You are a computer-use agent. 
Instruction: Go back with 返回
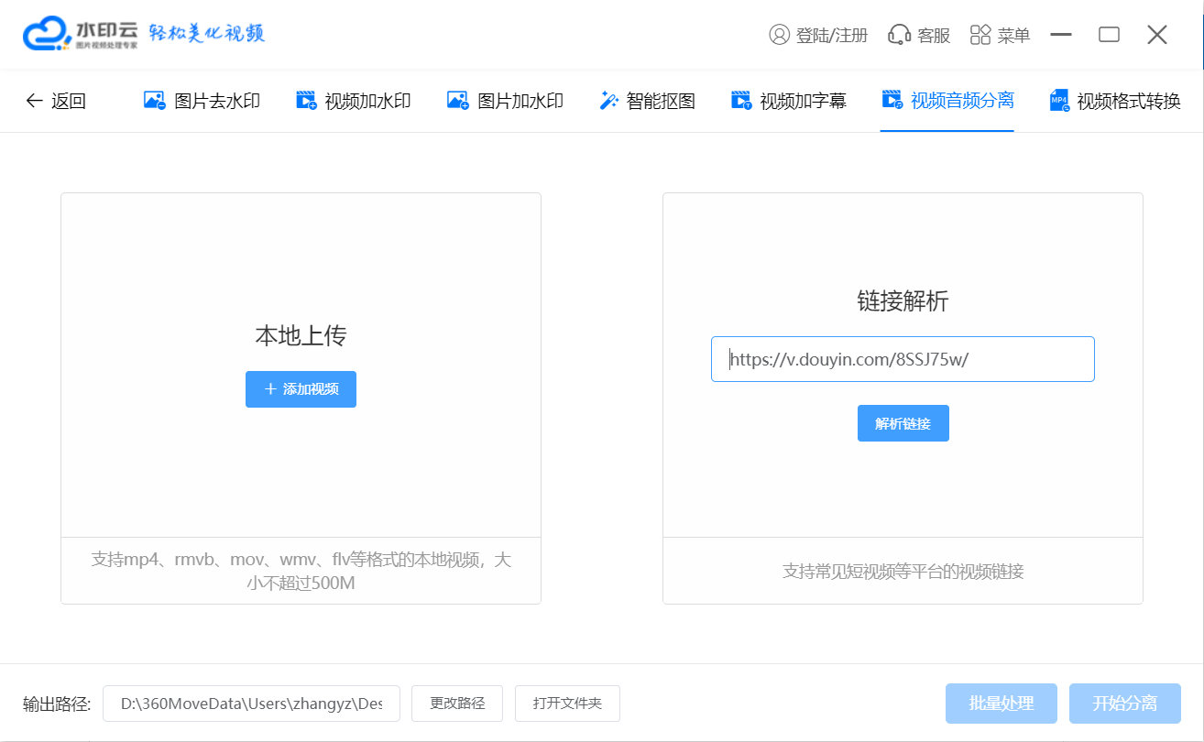click(69, 101)
